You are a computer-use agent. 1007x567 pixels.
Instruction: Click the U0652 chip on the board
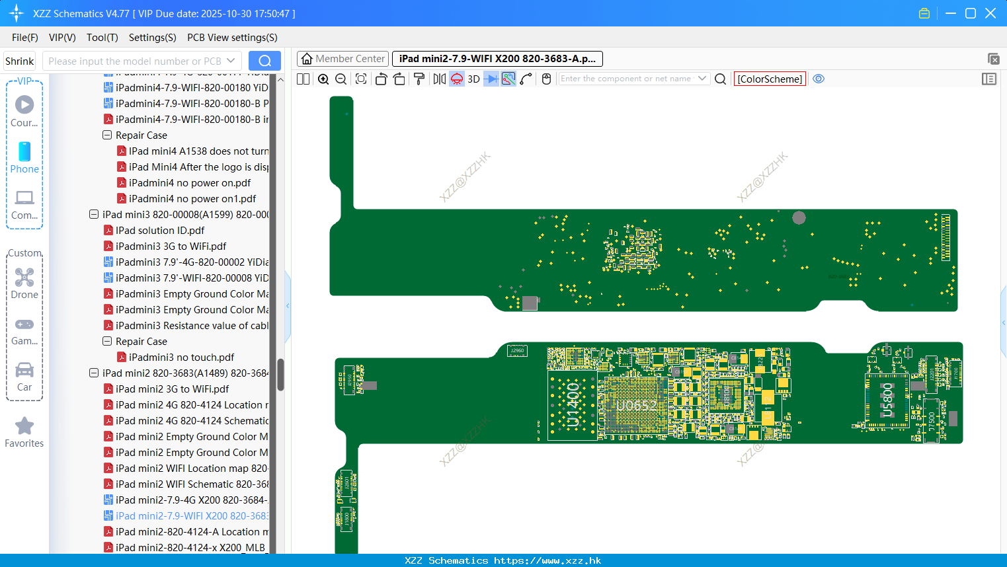click(x=635, y=405)
